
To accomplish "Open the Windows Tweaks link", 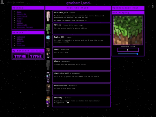I will pyautogui.click(x=25, y=27).
